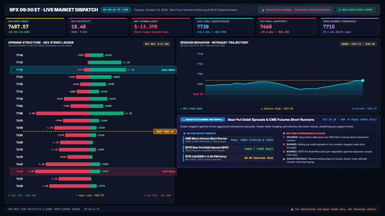Image resolution: width=385 pixels, height=216 pixels.
Task: Click the +805M value on the 7725 row
Action: (x=116, y=77)
